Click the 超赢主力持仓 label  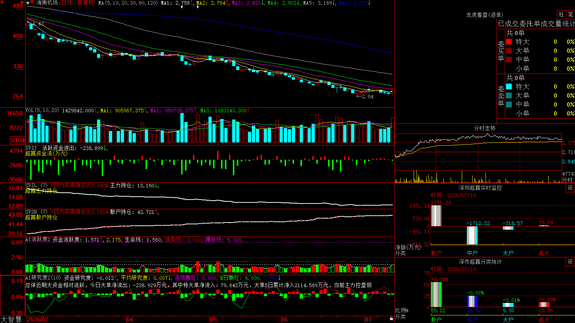[x=41, y=191]
